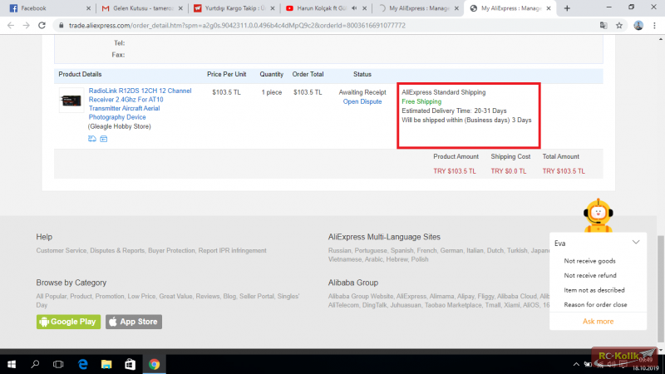Select Item not as described option
Viewport: 665px width, 374px height.
594,290
